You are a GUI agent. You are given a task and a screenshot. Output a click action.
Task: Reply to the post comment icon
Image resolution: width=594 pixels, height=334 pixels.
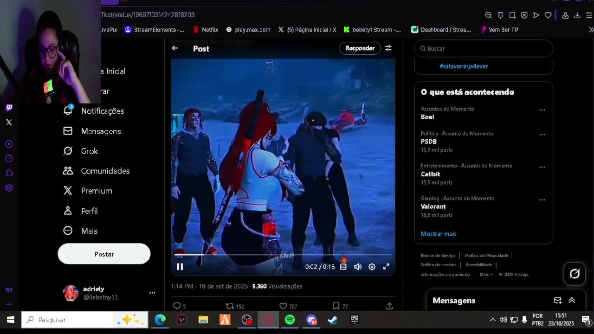(x=177, y=306)
